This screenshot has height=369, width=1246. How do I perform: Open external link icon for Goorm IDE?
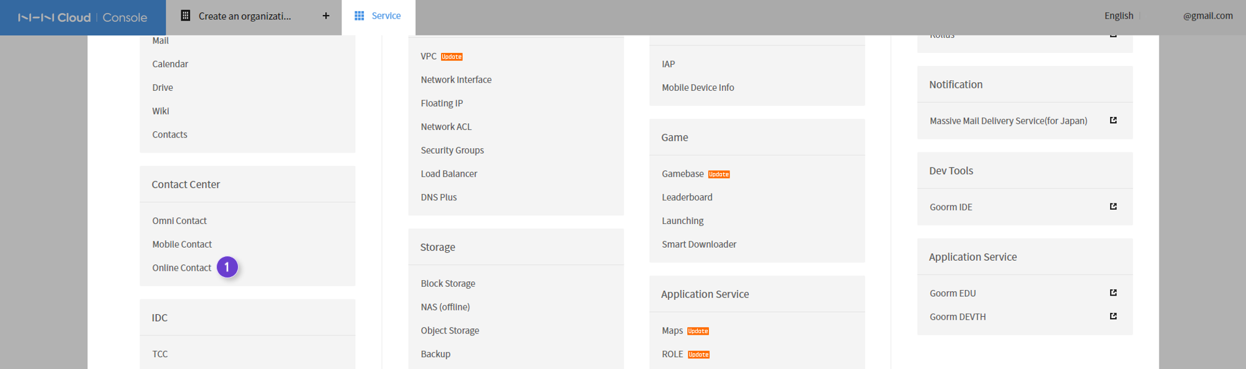point(1113,206)
